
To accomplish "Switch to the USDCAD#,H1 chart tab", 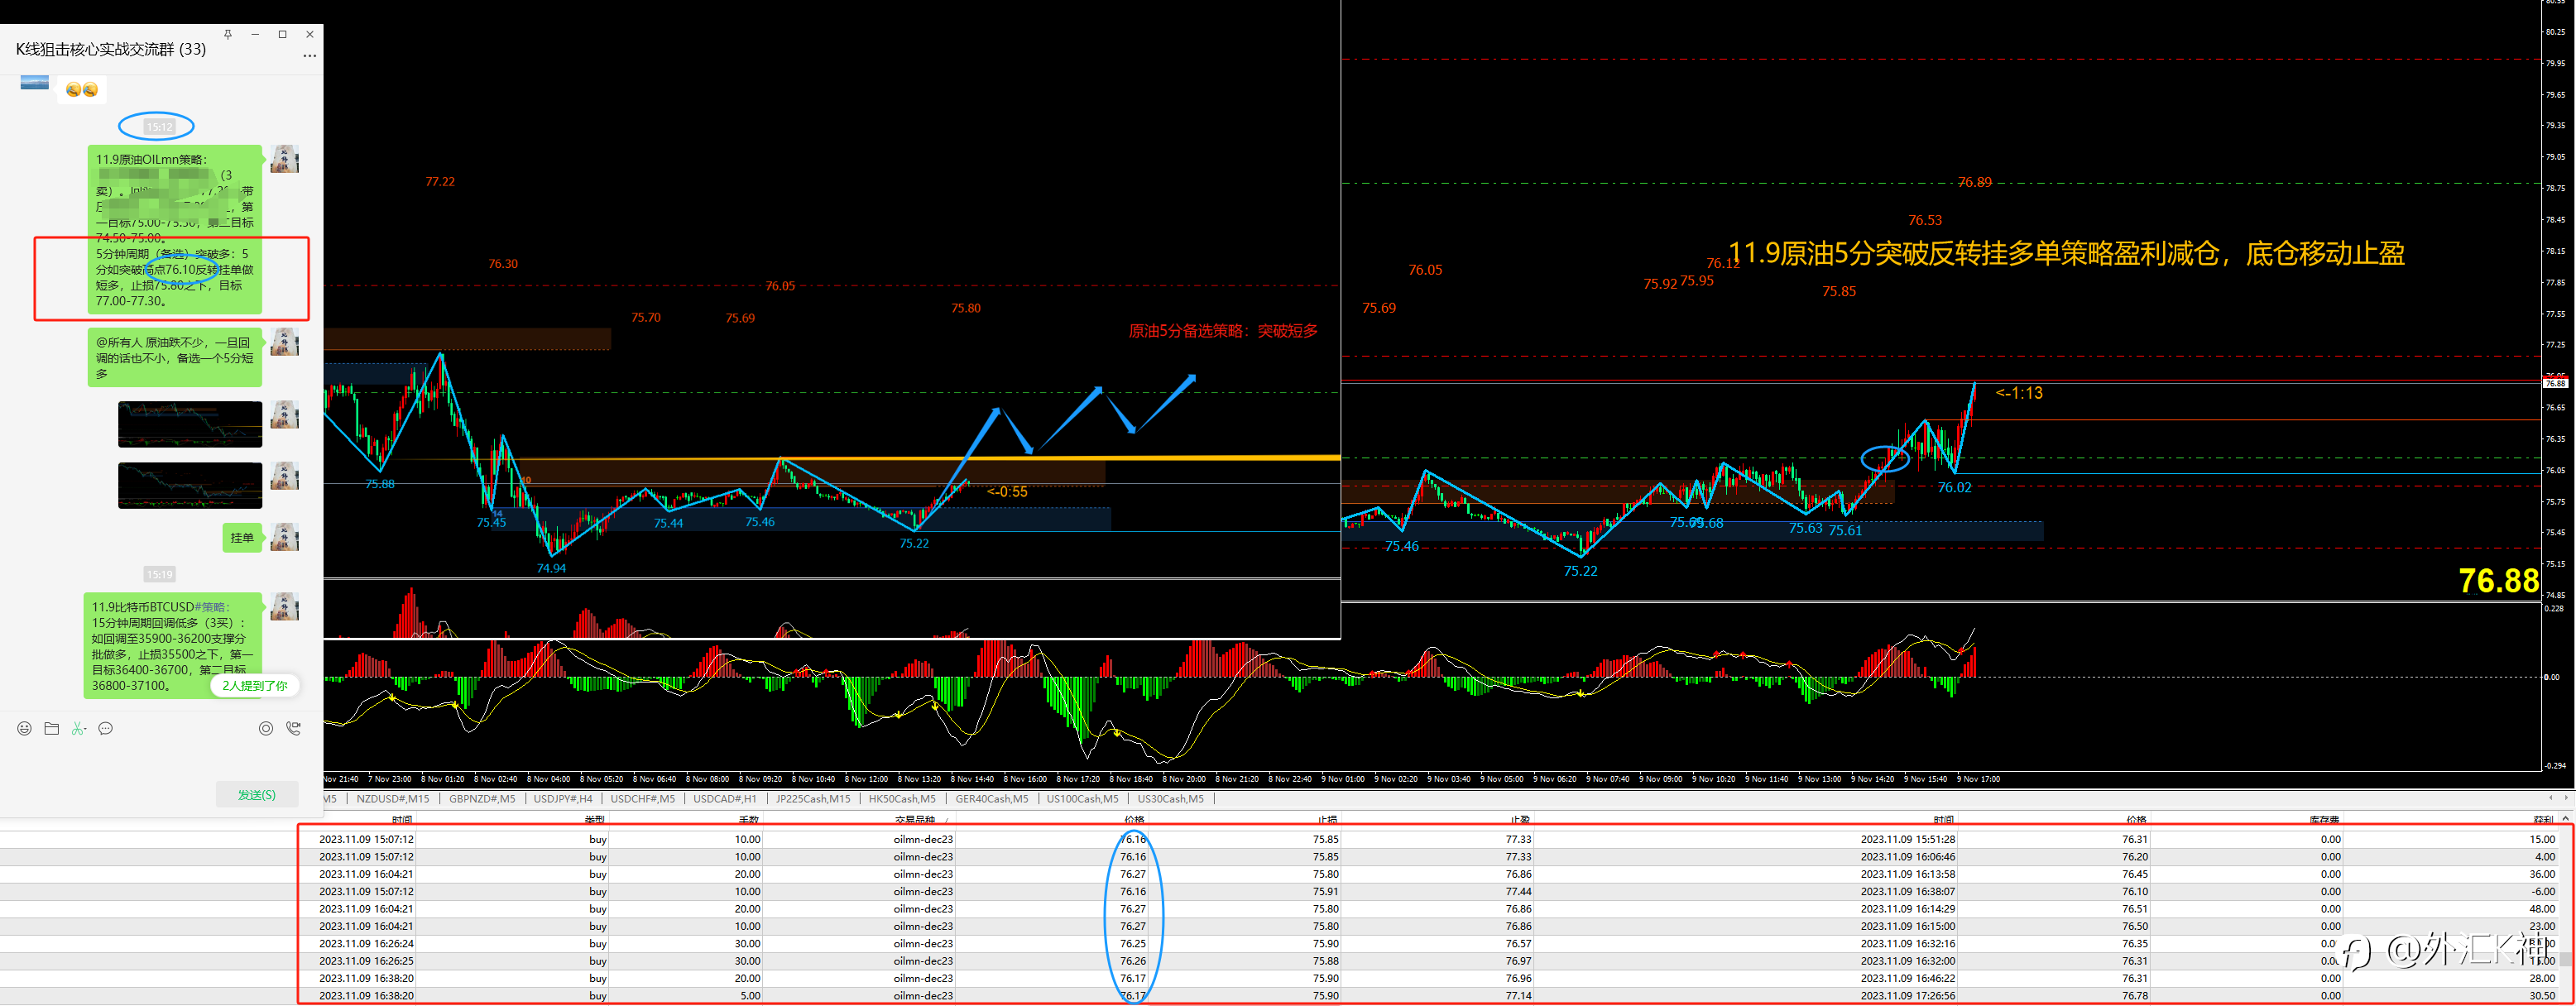I will pyautogui.click(x=725, y=799).
